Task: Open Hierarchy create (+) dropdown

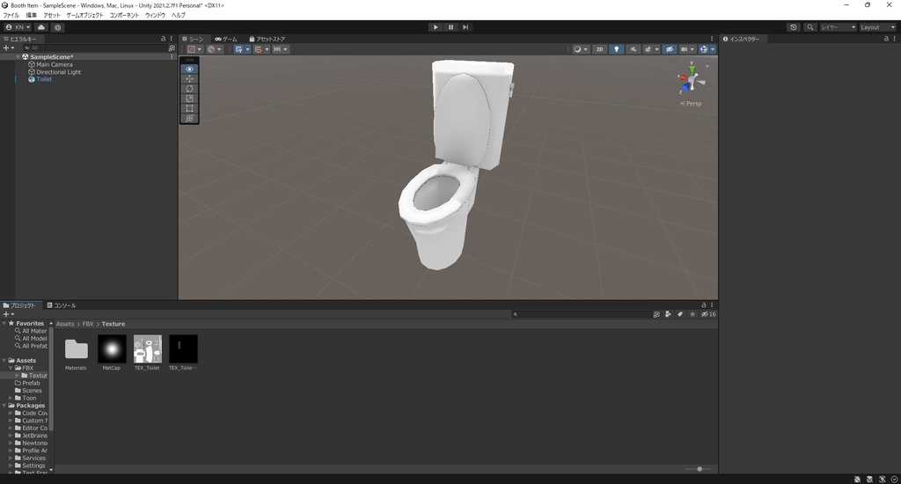Action: 8,48
